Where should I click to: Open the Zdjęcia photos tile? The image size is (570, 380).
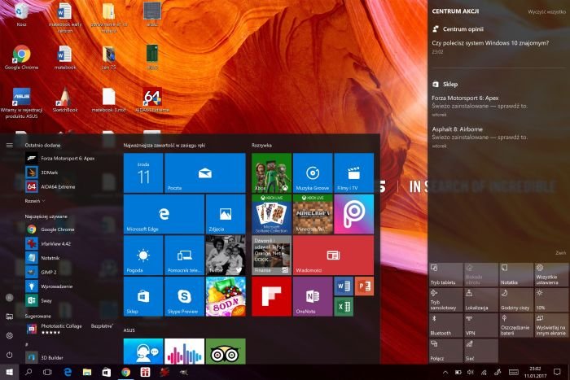tap(226, 214)
